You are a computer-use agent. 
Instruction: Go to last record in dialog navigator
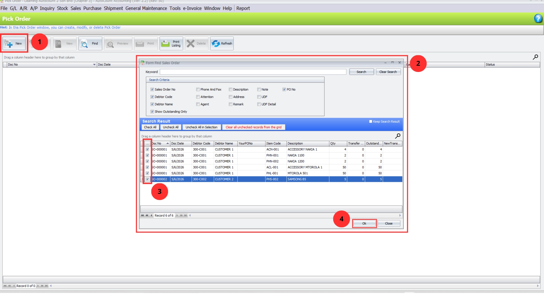pos(186,215)
